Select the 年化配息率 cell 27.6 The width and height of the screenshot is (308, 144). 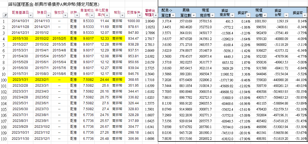(102, 103)
